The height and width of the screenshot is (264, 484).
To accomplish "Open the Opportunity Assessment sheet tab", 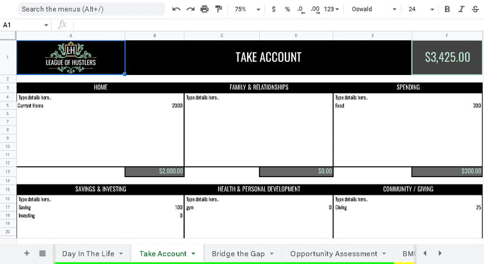I will 333,254.
